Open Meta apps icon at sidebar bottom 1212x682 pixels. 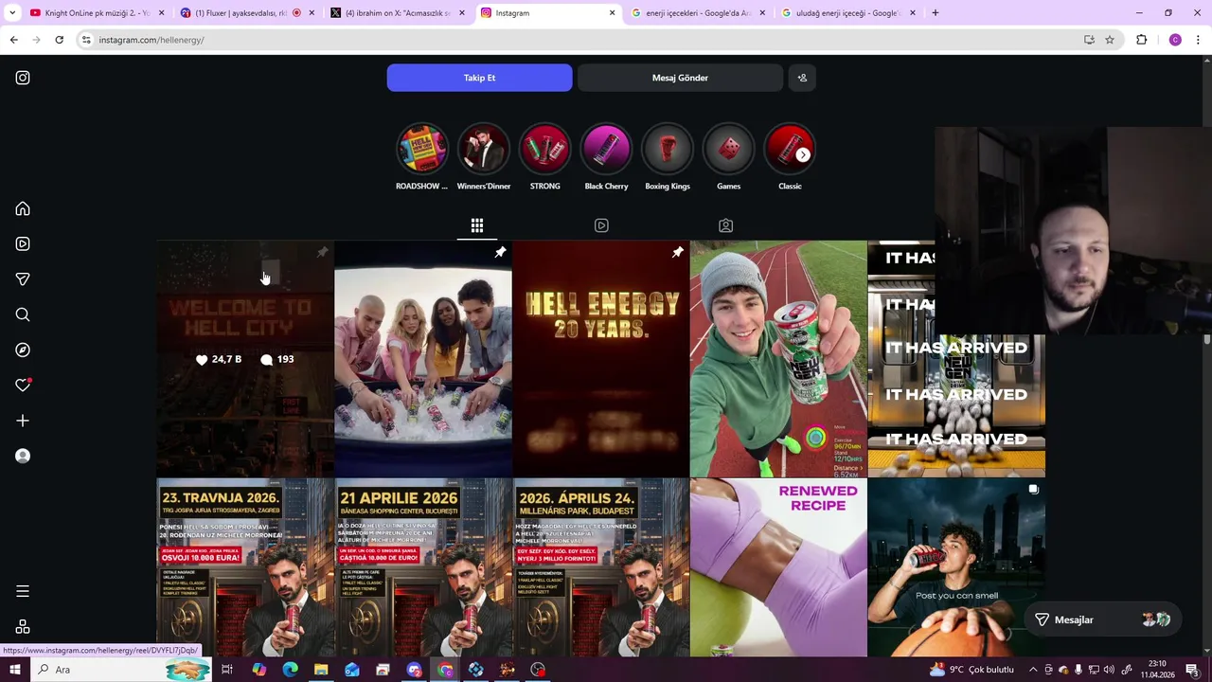coord(23,627)
